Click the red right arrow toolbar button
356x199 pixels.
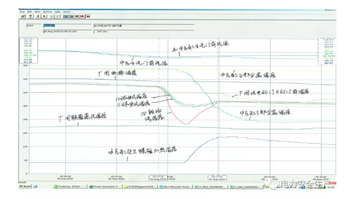[44, 16]
